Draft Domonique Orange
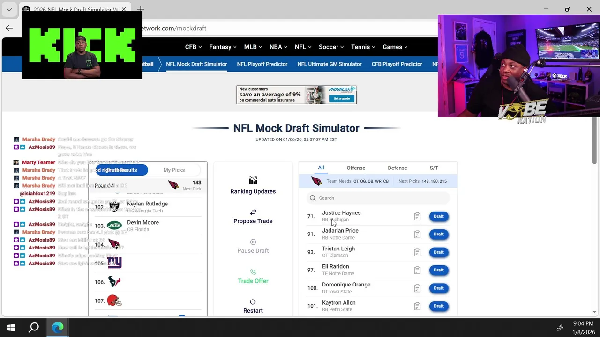The image size is (600, 337). tap(439, 288)
